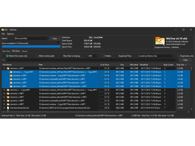
Task: Click the blue scan progress bar
Action: point(31,46)
